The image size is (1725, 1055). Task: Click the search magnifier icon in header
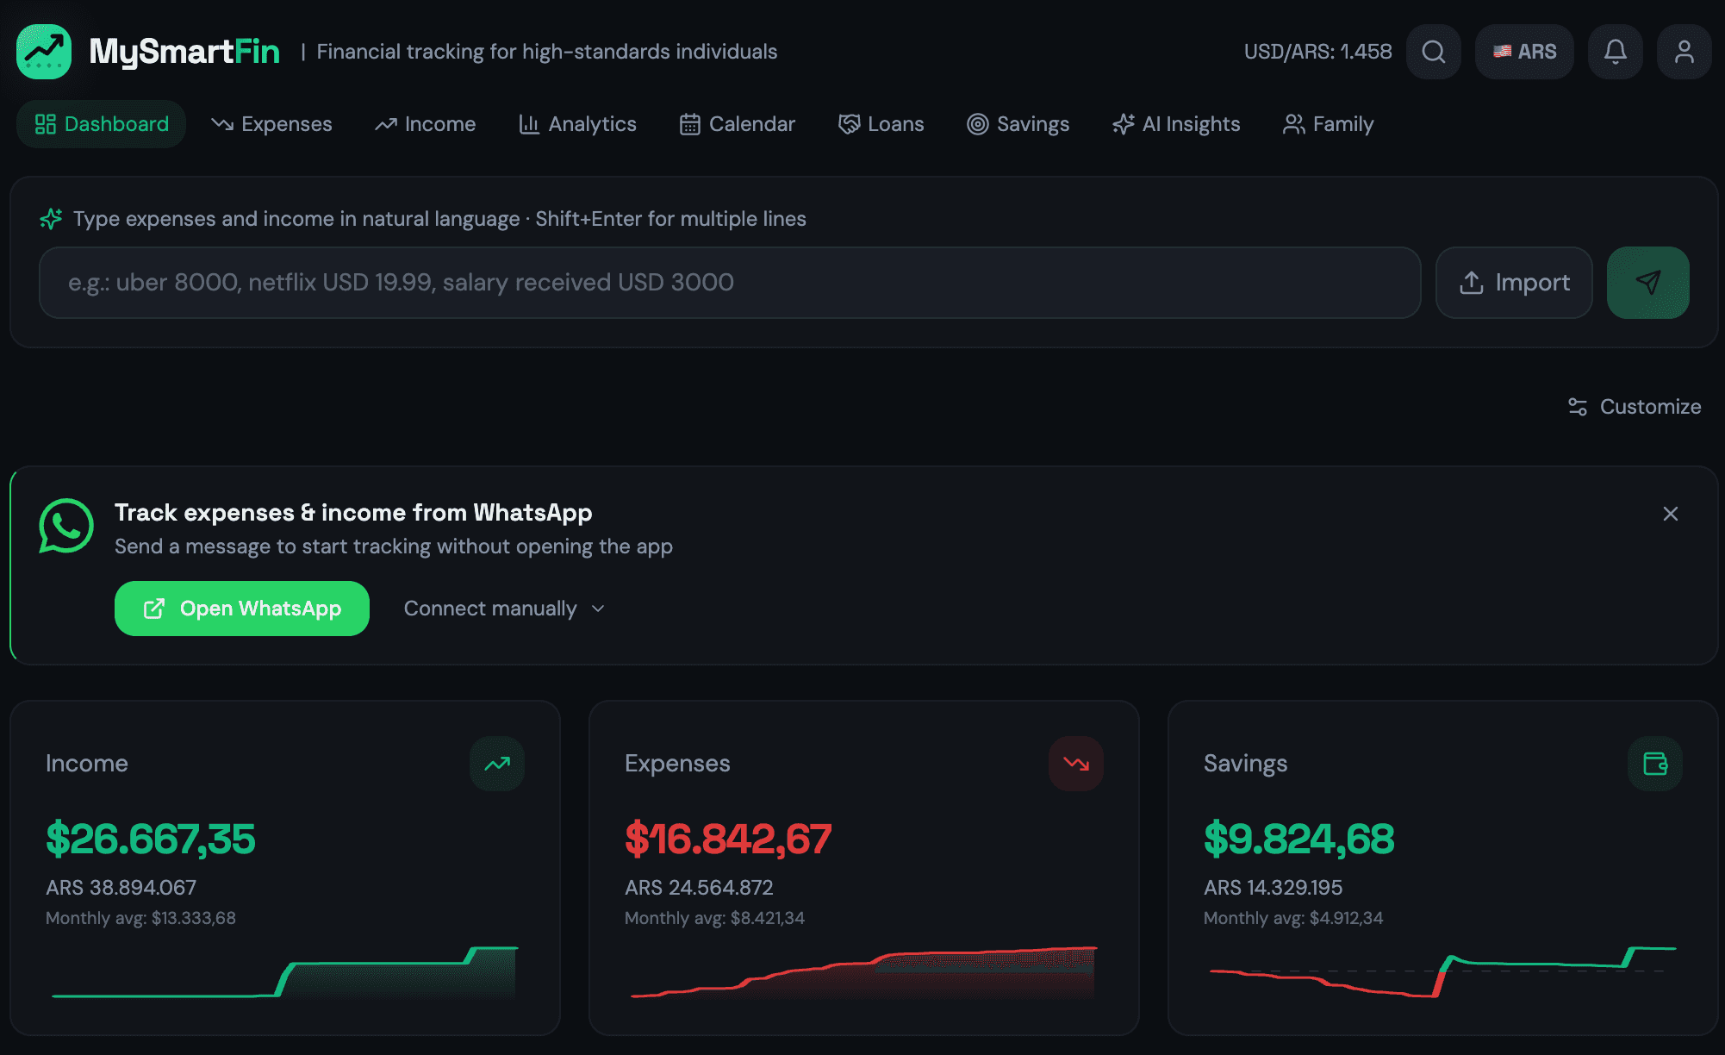click(1433, 52)
